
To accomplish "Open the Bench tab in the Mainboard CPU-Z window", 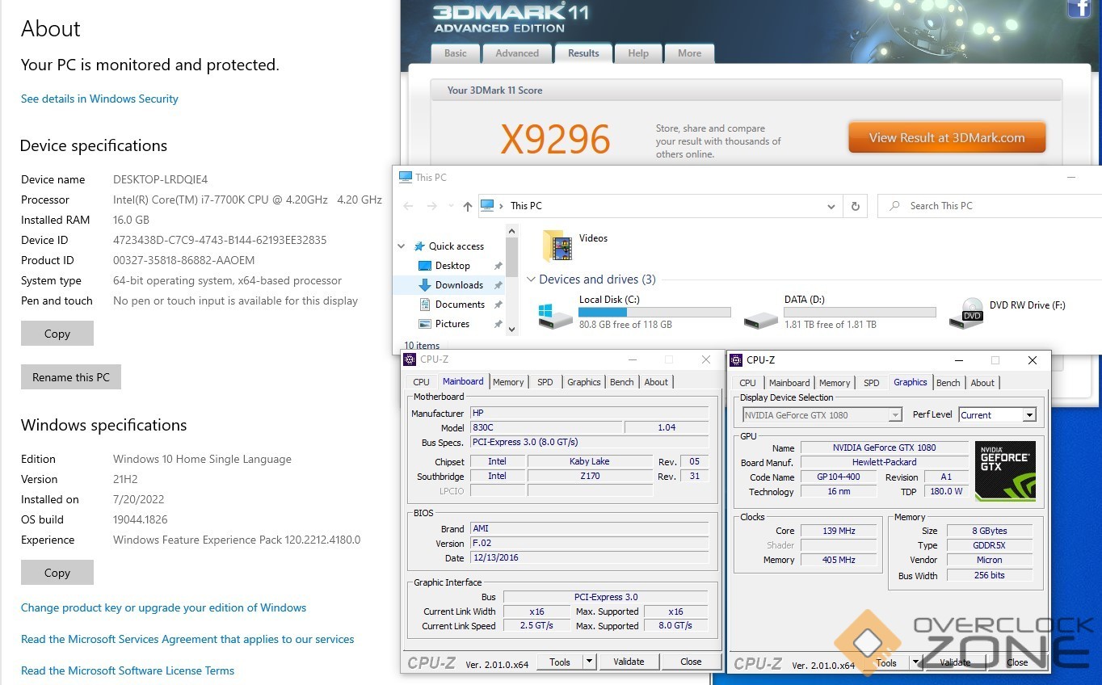I will [622, 382].
